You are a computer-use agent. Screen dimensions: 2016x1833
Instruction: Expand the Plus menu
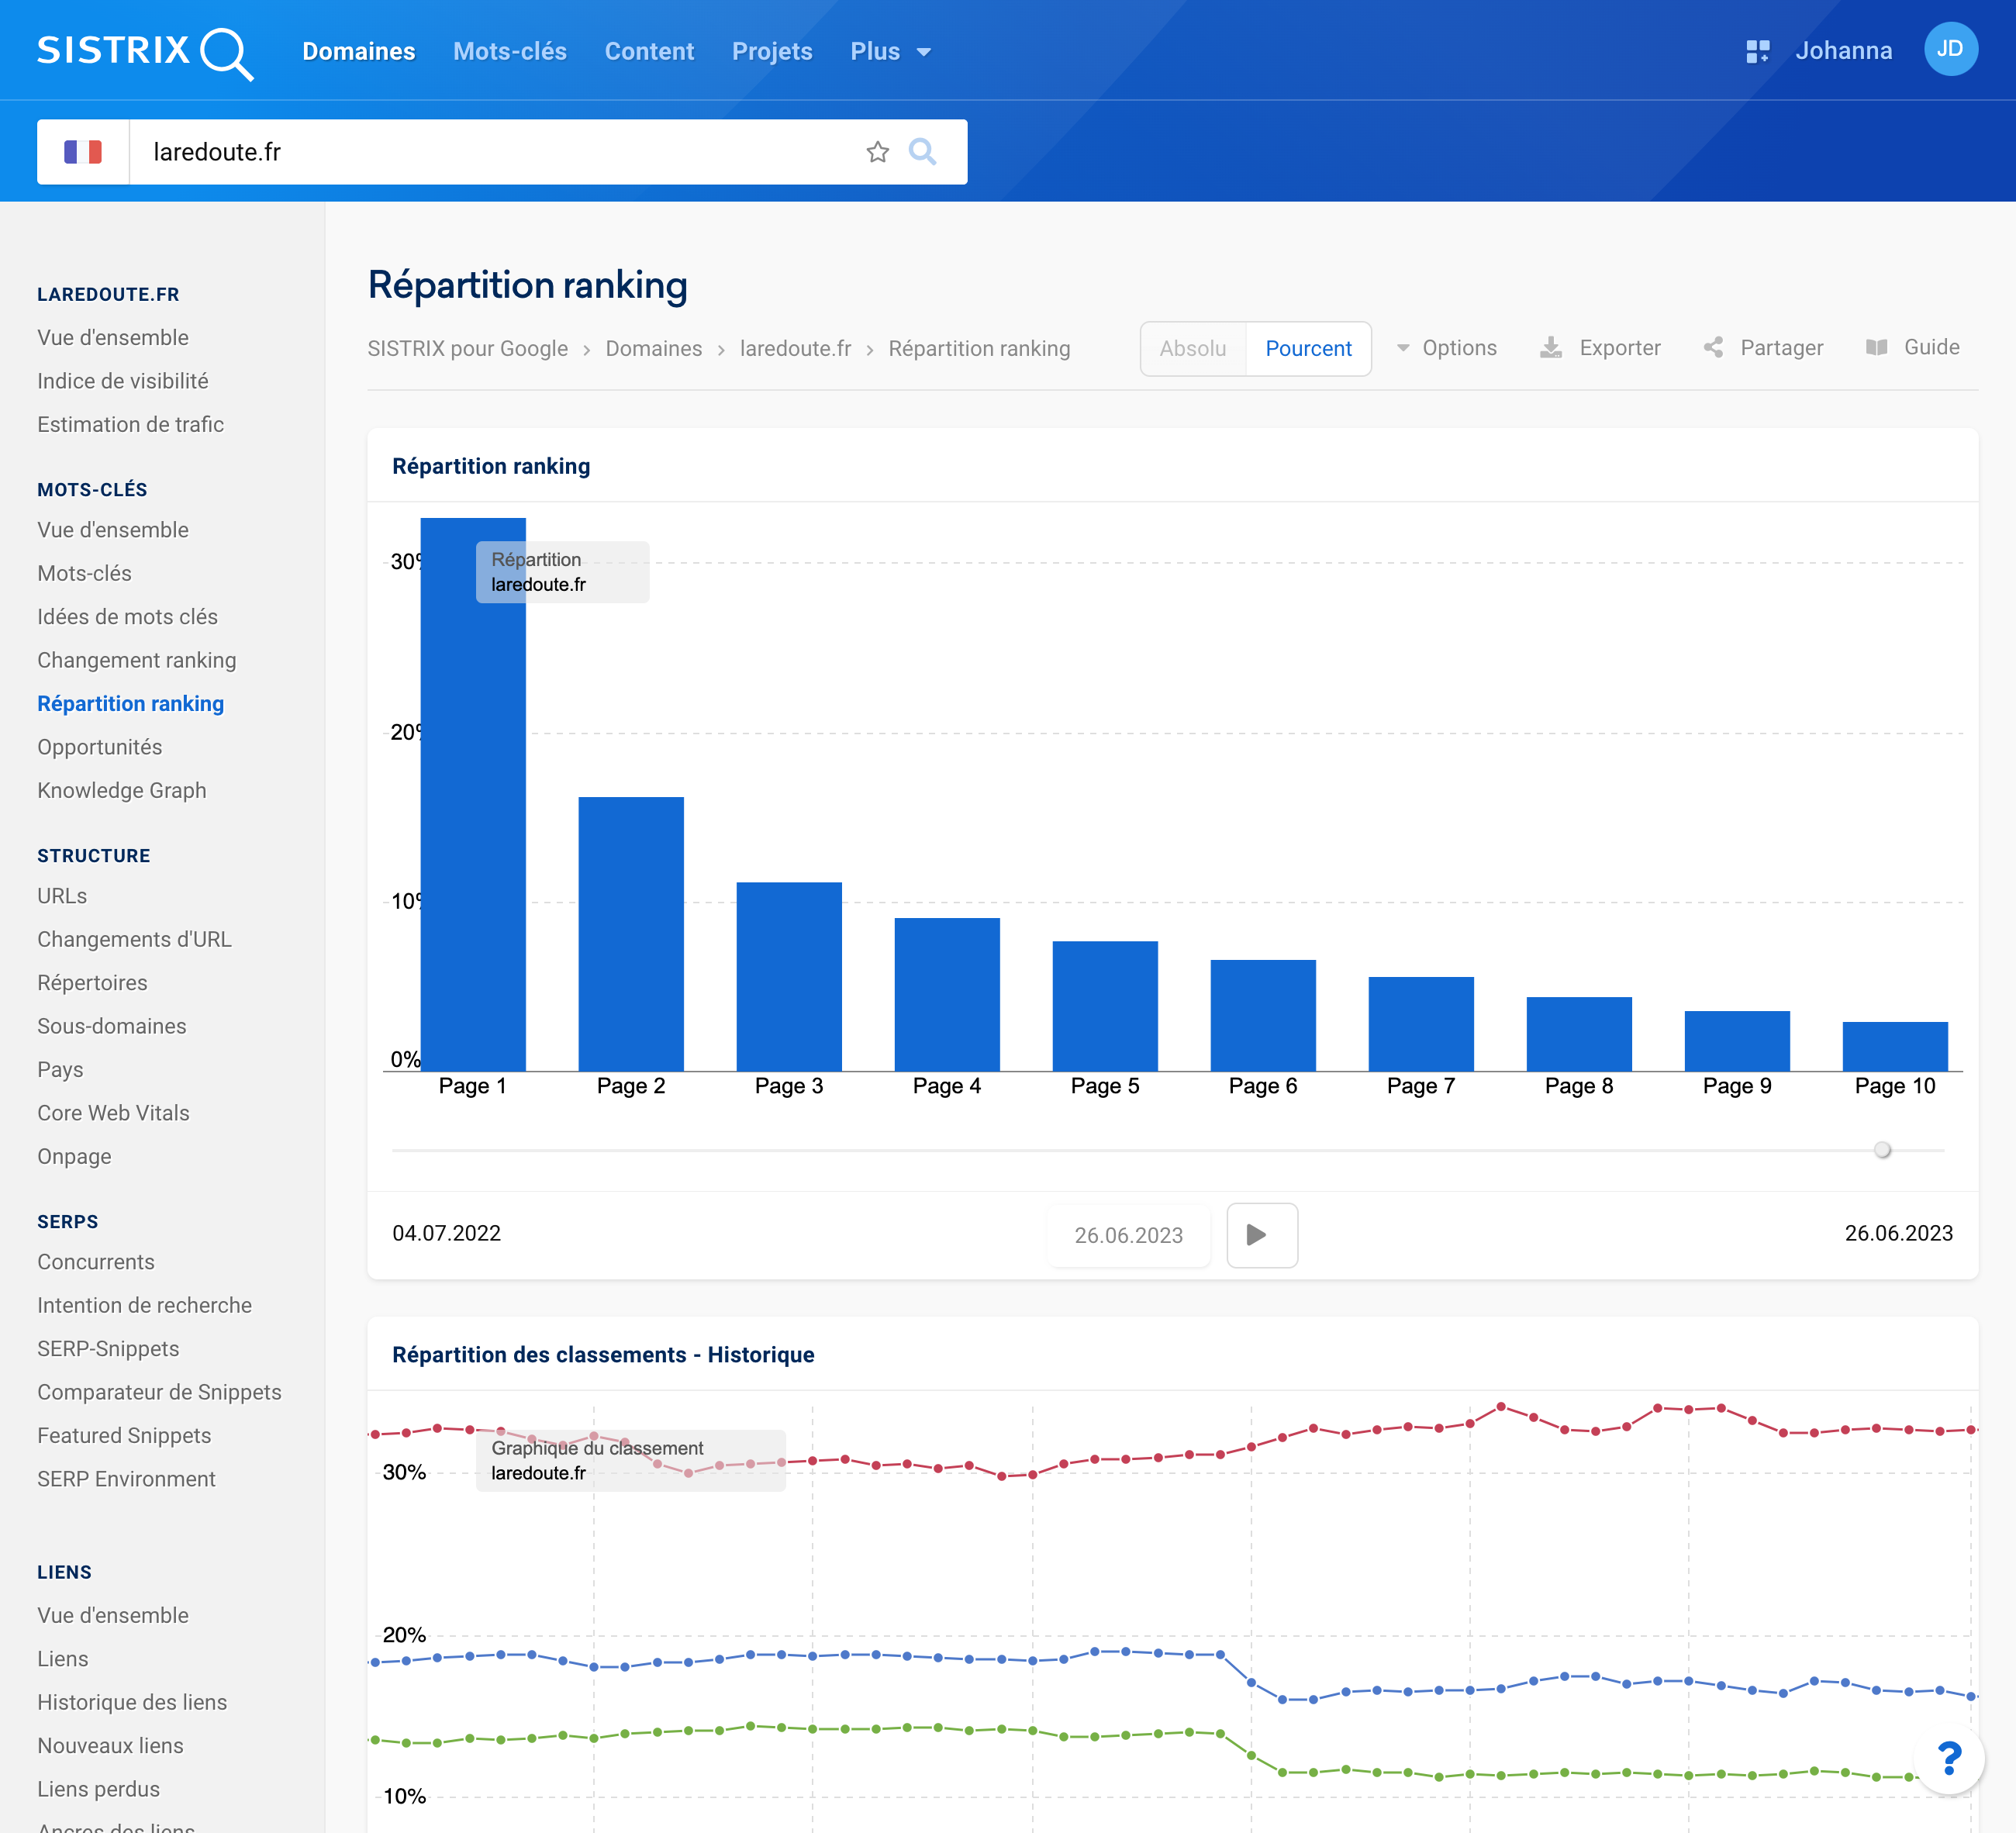pos(890,52)
